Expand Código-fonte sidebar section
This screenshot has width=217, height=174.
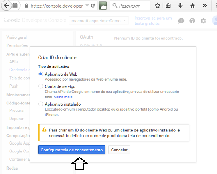18,103
